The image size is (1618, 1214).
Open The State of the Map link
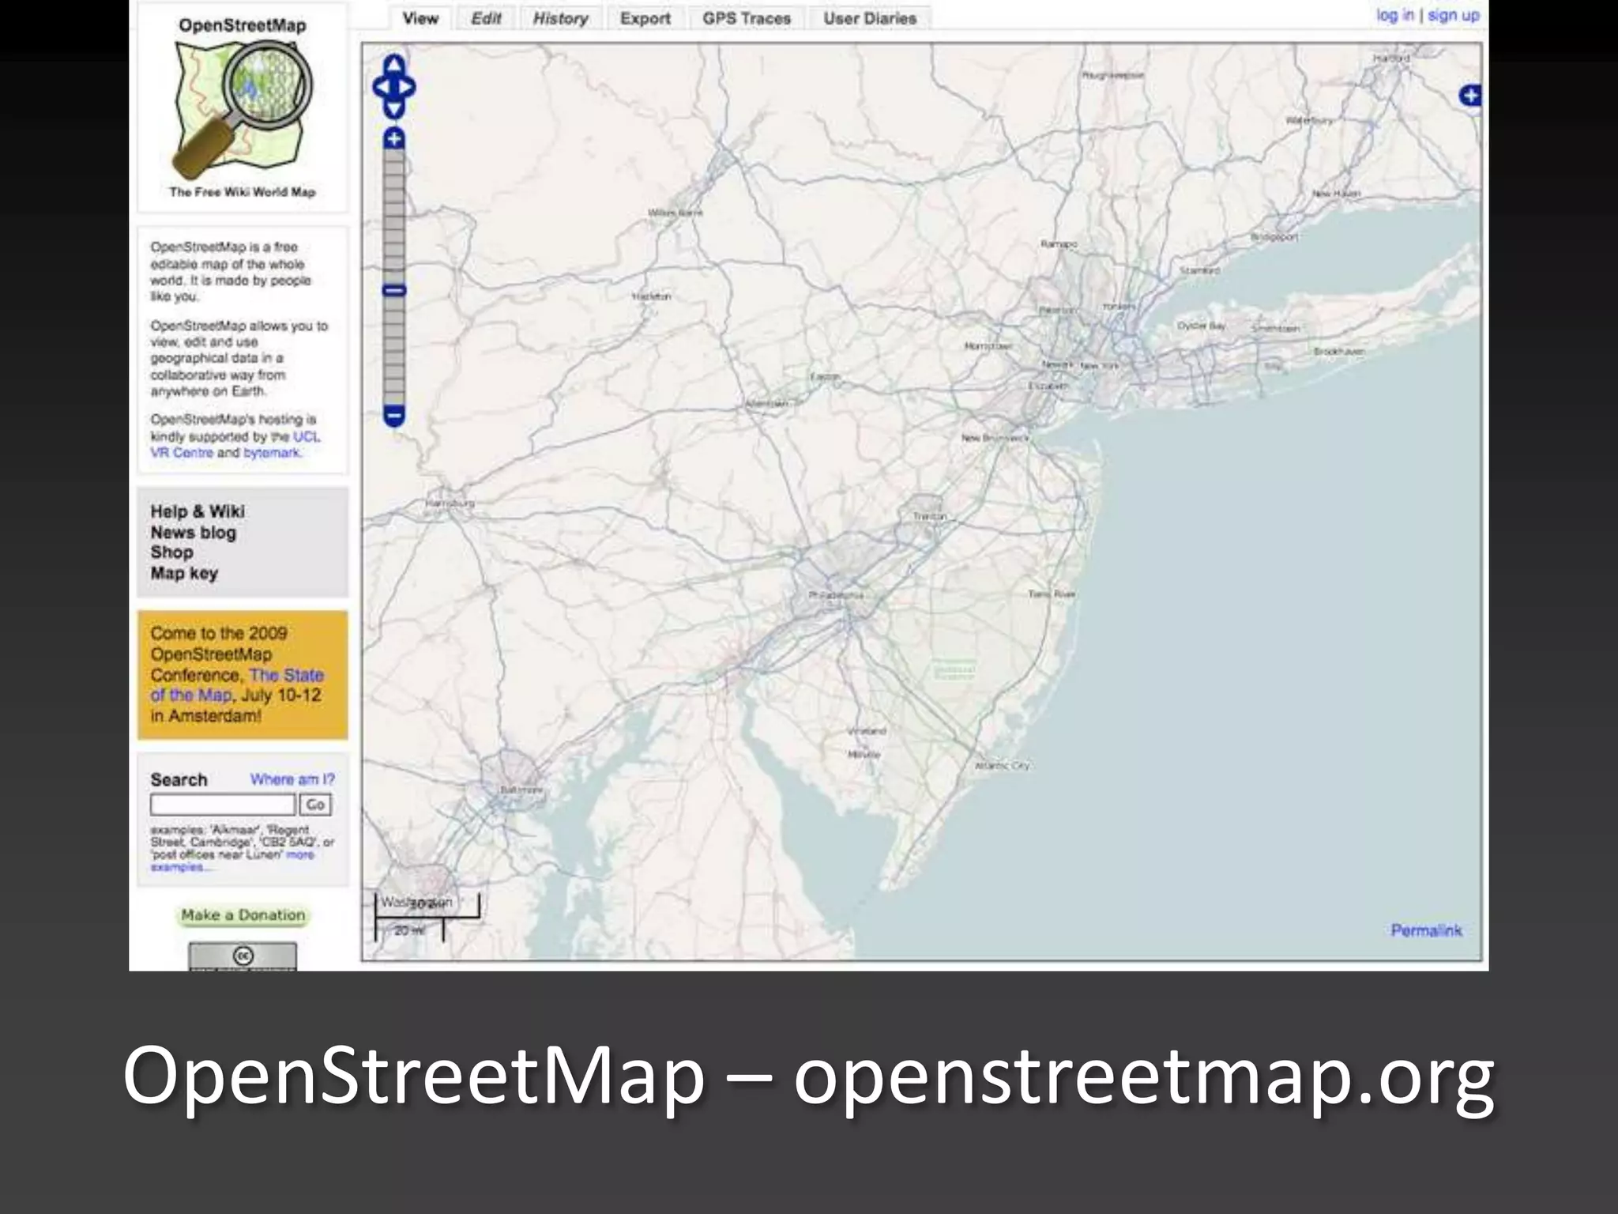point(237,685)
